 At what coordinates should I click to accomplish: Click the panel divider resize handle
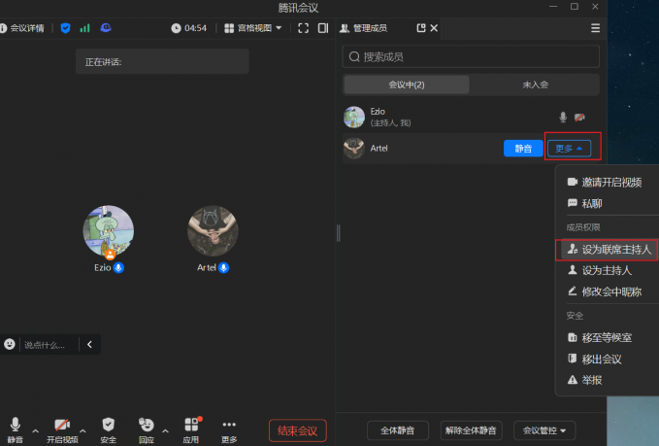click(339, 233)
